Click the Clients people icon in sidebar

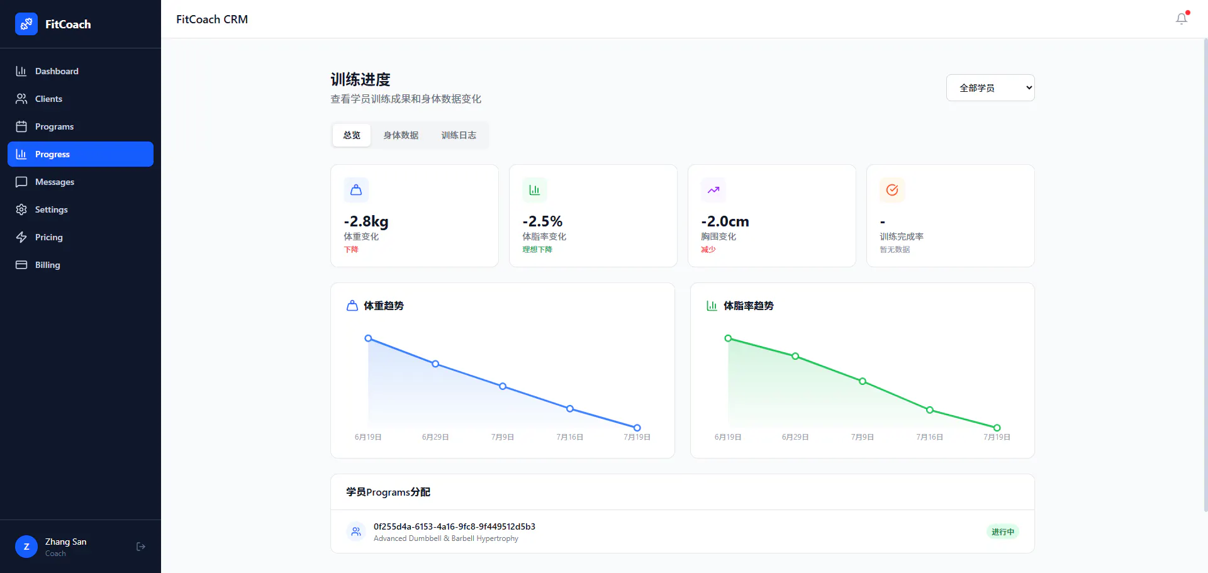[x=21, y=99]
